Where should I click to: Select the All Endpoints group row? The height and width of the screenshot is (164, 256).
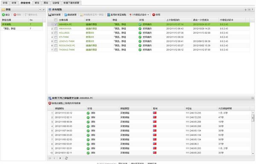[x=22, y=24]
